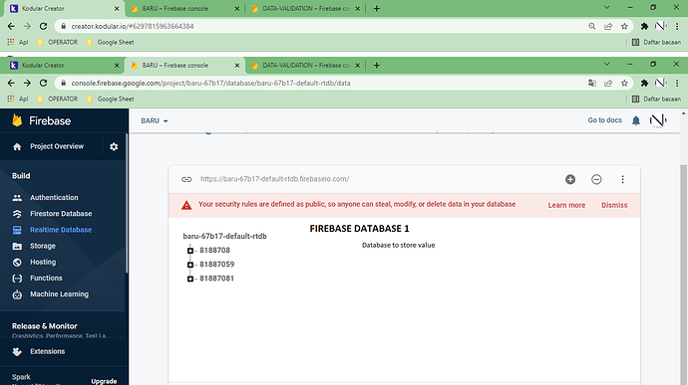688x385 pixels.
Task: Click zoom magnifier in Kodular address bar
Action: click(592, 26)
